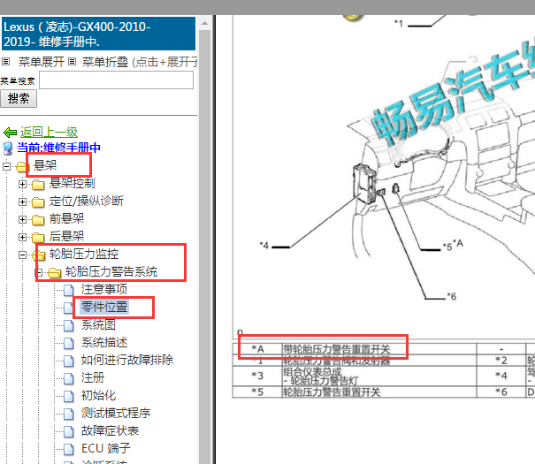Click the document icon beside 零件位置
Viewport: 535px width, 464px height.
click(69, 308)
